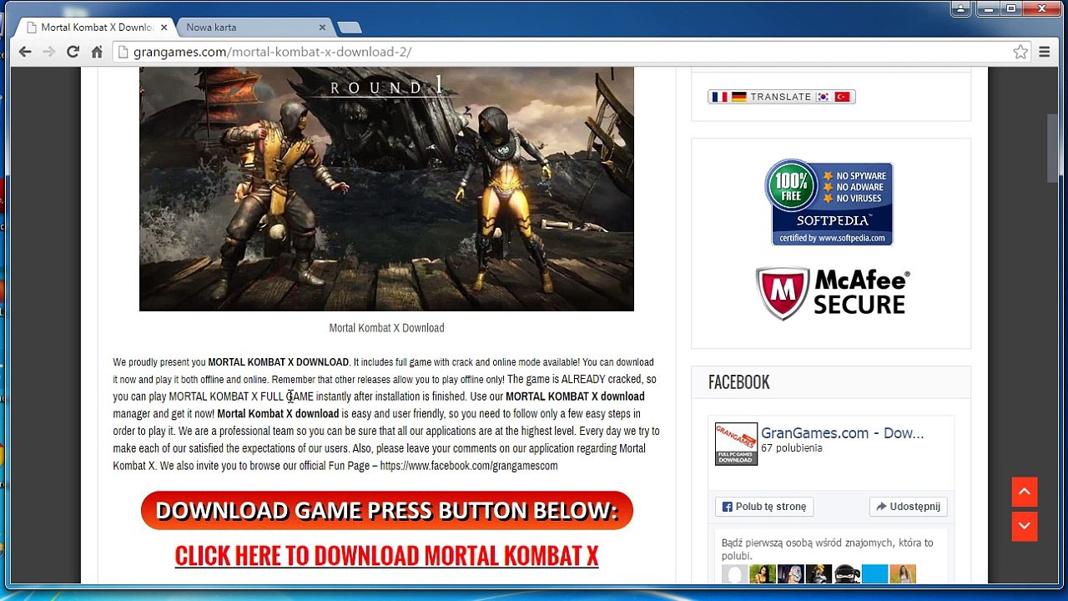Click the TRANSLATE label

pyautogui.click(x=781, y=97)
